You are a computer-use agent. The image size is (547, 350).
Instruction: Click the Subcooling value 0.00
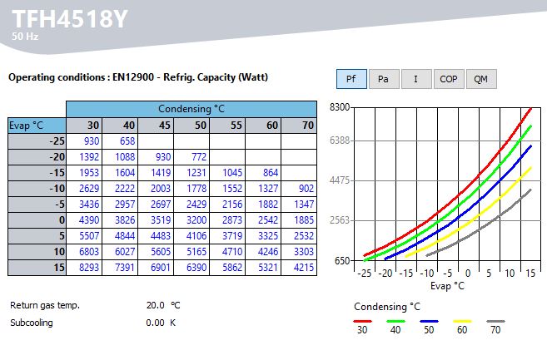click(155, 322)
